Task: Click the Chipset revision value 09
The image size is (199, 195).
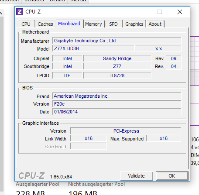Action: (x=174, y=58)
